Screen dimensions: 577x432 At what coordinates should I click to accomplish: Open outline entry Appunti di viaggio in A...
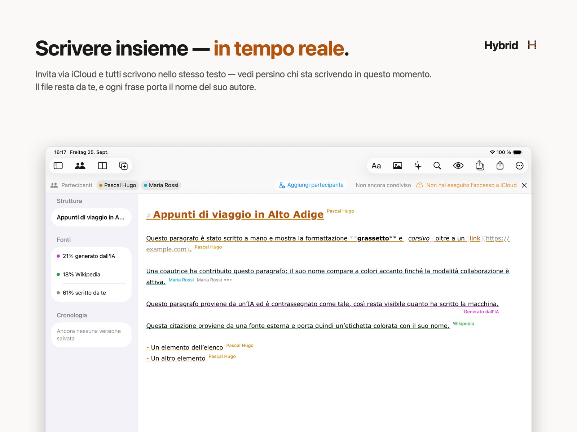coord(91,217)
